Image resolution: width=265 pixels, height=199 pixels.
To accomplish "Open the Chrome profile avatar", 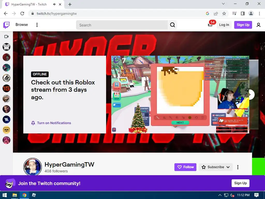I will pyautogui.click(x=251, y=13).
